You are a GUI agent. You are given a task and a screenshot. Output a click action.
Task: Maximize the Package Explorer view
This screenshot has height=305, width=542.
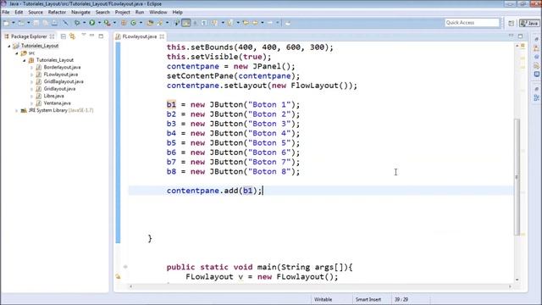pyautogui.click(x=101, y=36)
